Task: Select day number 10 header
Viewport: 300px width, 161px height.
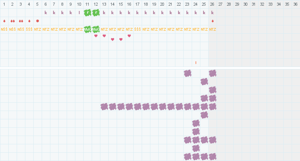Action: tap(79, 4)
